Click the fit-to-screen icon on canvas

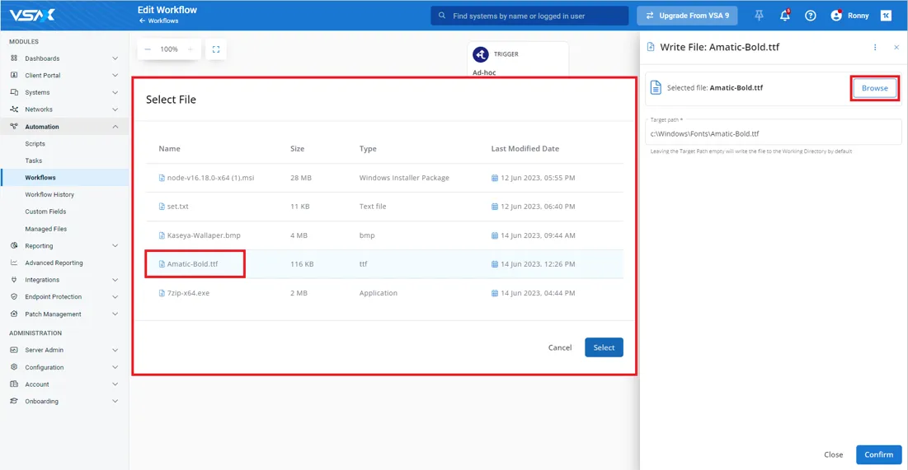pos(216,49)
